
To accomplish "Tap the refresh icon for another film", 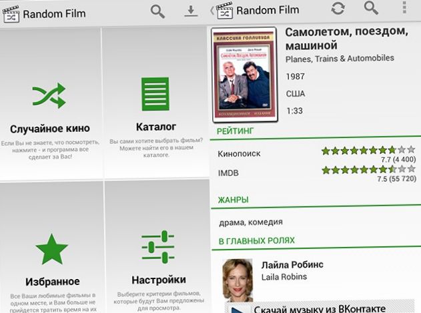I will click(338, 8).
